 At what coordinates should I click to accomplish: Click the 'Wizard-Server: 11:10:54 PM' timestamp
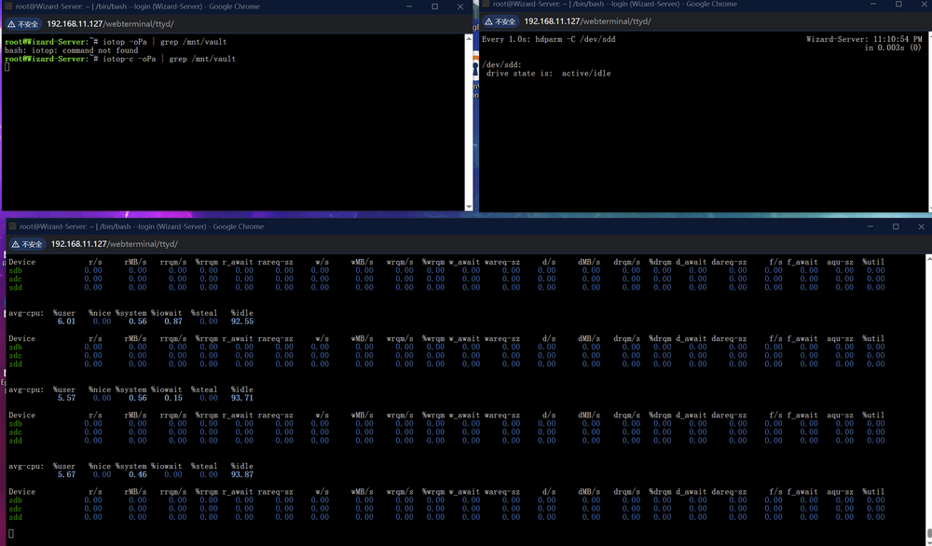click(864, 39)
